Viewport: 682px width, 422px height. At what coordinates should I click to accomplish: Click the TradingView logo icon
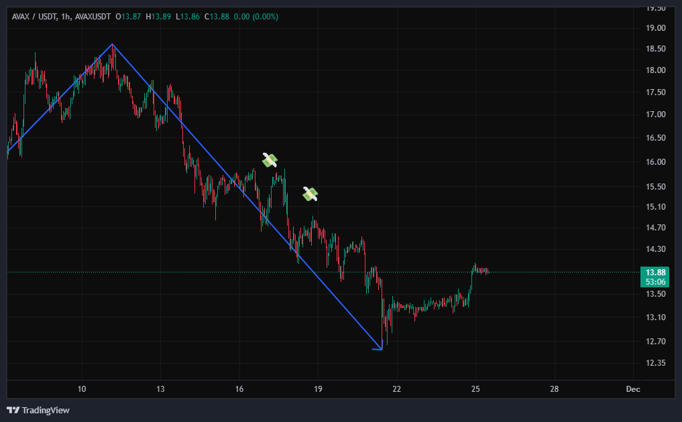[13, 410]
